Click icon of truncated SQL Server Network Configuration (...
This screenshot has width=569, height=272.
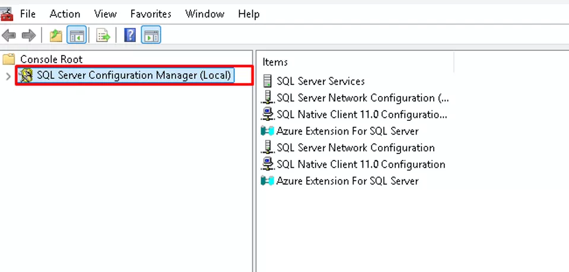pos(268,98)
